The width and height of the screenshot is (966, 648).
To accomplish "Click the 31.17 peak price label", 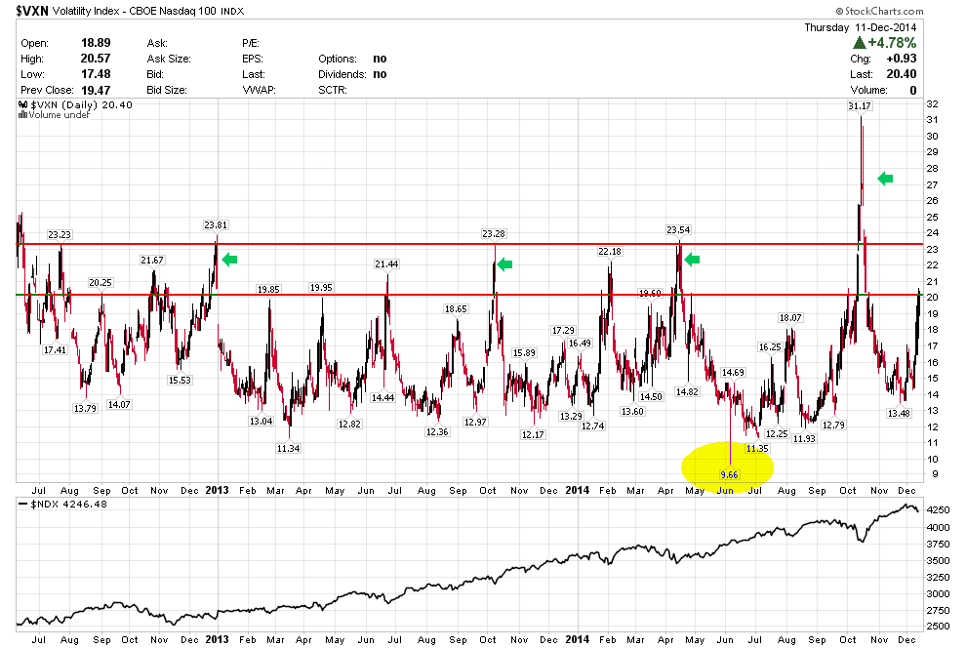I will [x=860, y=106].
